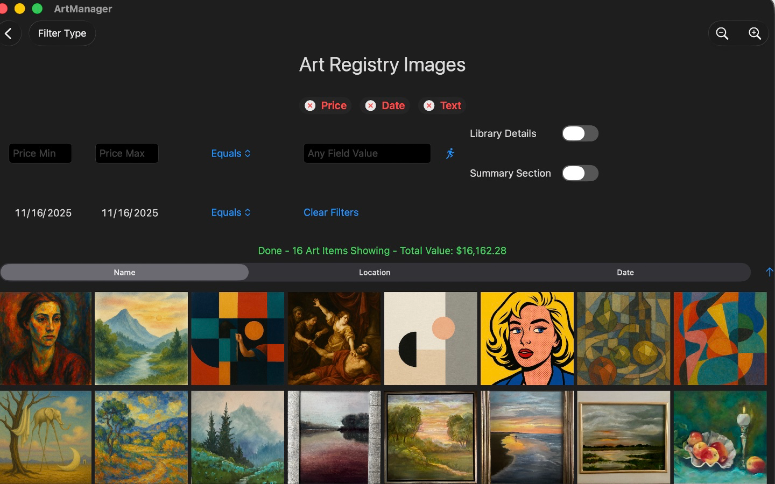Open the price Equals comparison dropdown

(231, 154)
